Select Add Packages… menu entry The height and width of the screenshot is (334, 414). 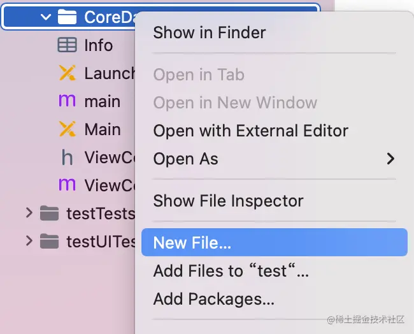point(213,299)
